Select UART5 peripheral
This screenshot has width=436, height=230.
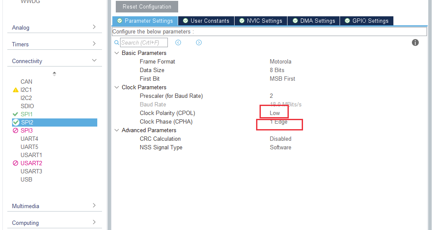29,147
